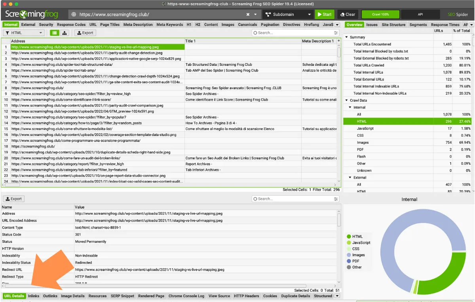
Task: Open the Inlinks tab at the bottom
Action: click(x=33, y=296)
